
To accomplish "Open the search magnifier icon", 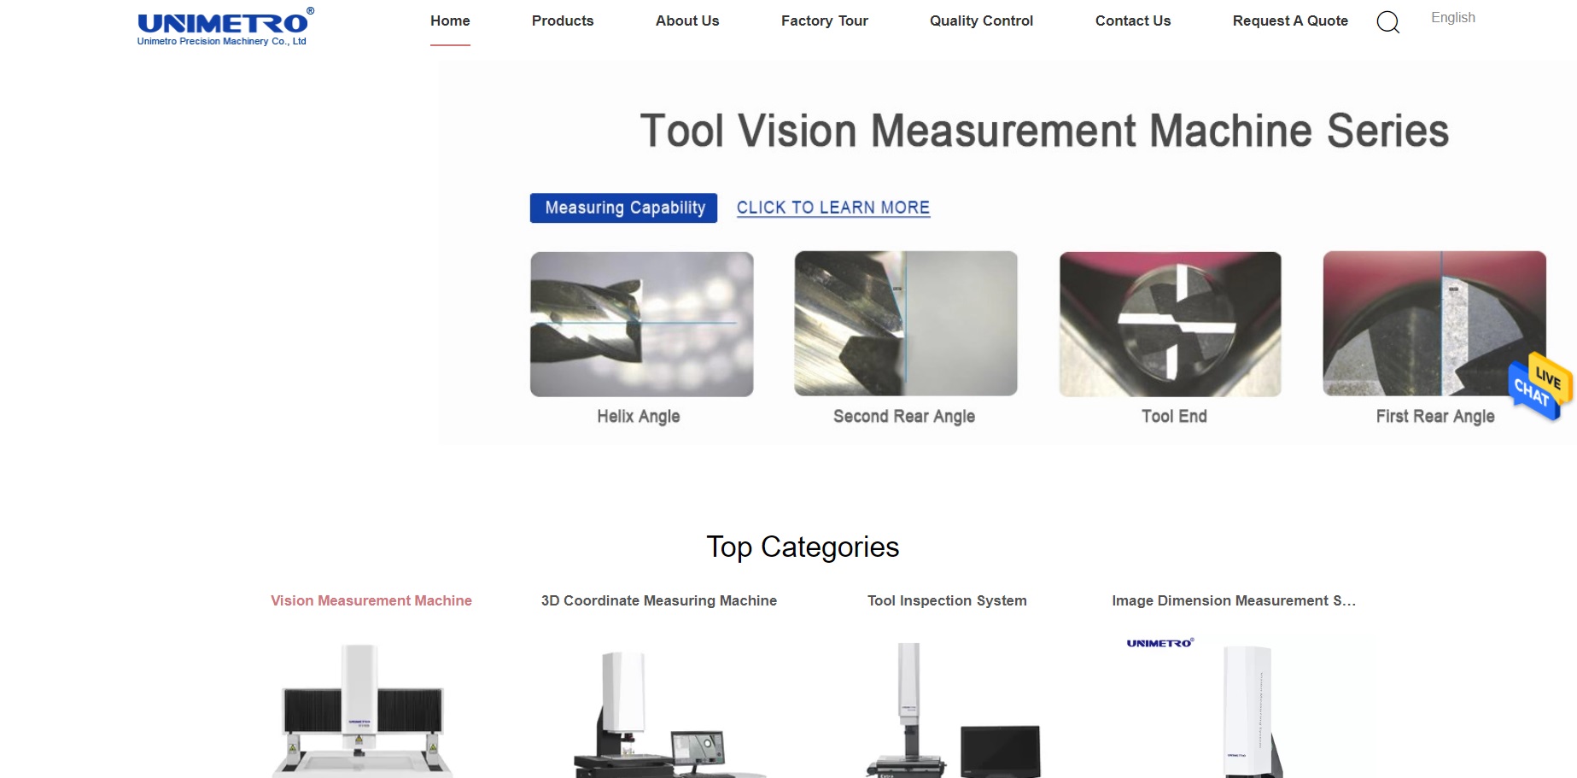I will coord(1387,22).
